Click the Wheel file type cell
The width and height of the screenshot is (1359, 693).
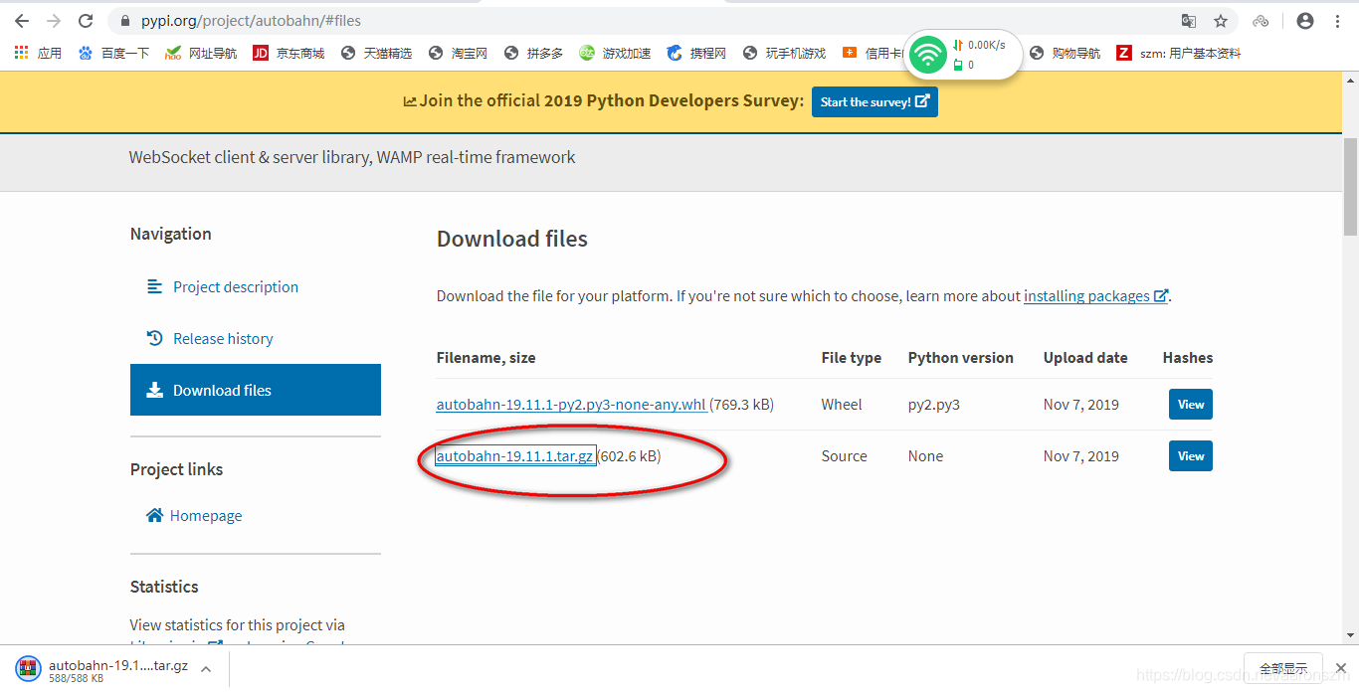(842, 405)
